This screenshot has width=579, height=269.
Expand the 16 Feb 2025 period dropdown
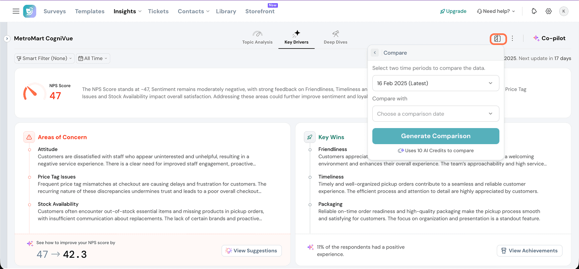click(x=435, y=83)
